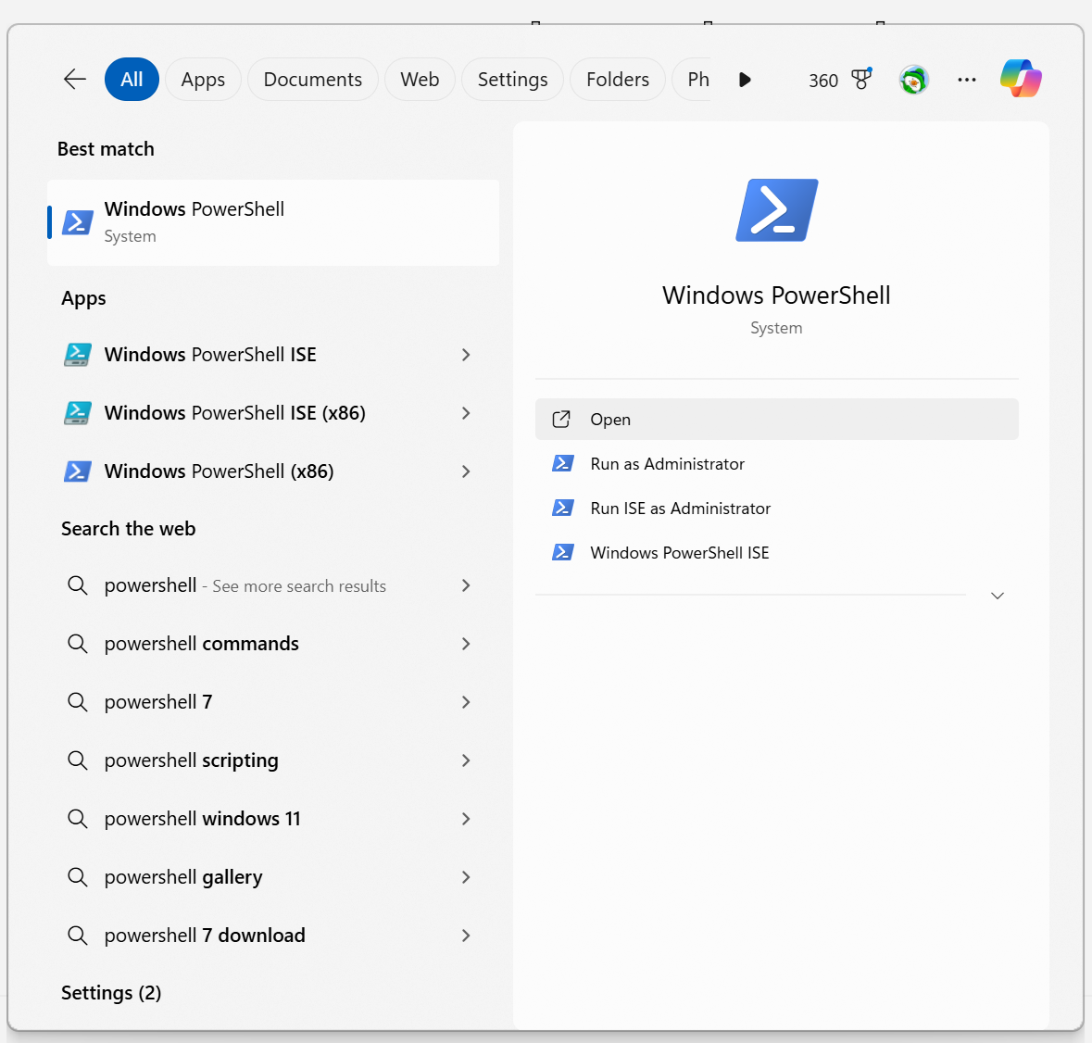
Task: Click the back arrow icon
Action: (x=74, y=80)
